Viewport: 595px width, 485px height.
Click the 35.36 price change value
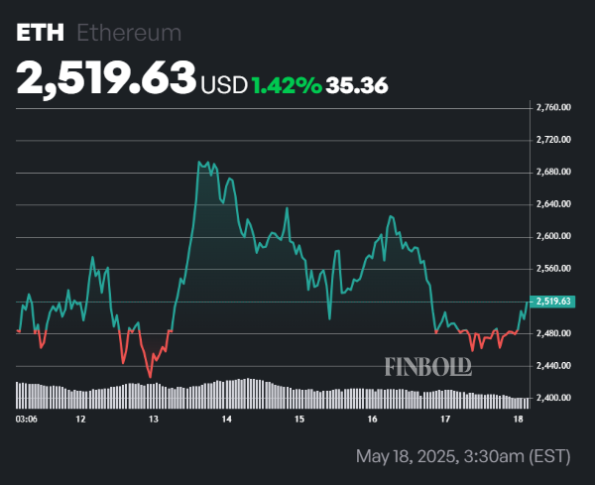[x=357, y=85]
